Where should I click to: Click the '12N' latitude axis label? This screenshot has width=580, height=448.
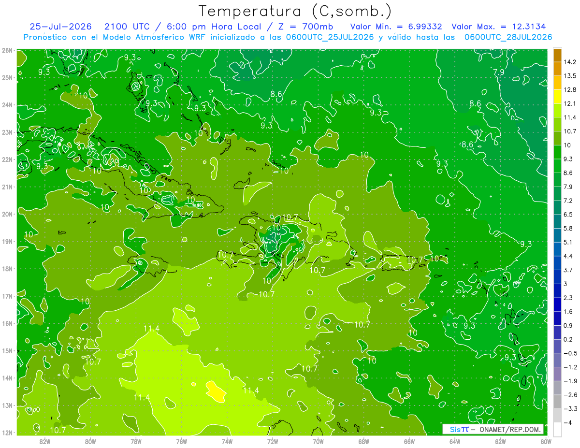click(x=7, y=433)
